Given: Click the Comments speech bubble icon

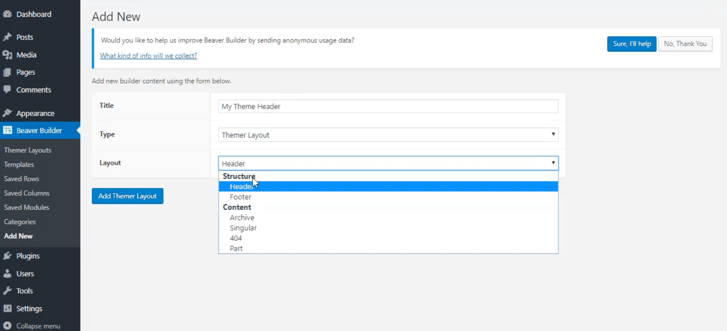Looking at the screenshot, I should coord(7,90).
